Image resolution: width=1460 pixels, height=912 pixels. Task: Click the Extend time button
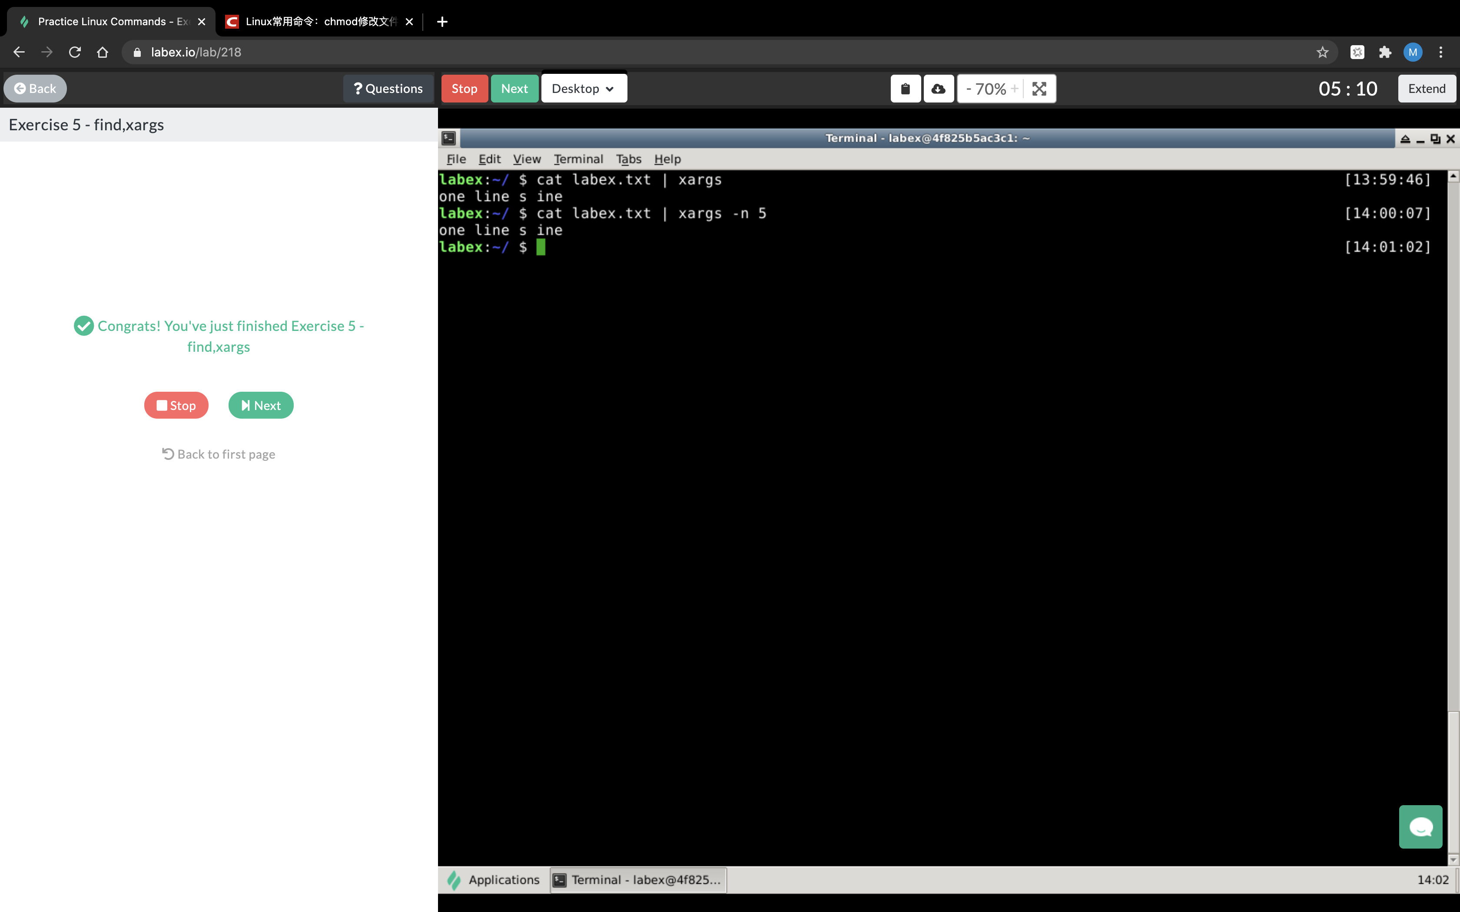1427,89
